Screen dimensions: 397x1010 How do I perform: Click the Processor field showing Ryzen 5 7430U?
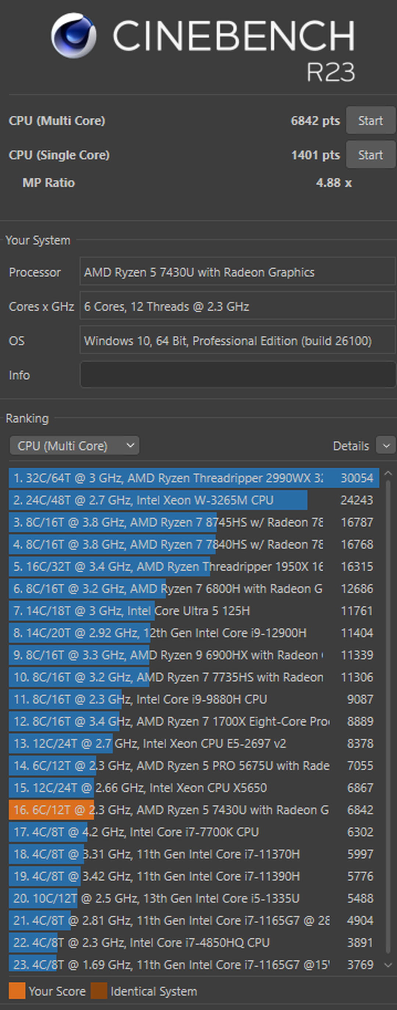click(x=237, y=271)
